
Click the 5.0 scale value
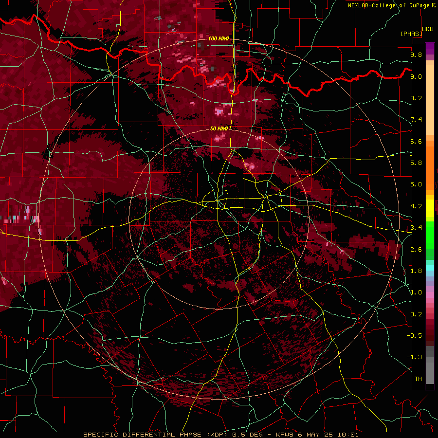pyautogui.click(x=416, y=184)
